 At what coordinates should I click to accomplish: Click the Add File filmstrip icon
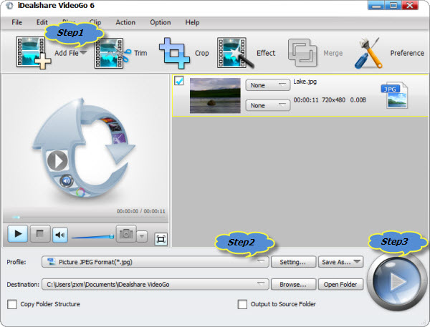pyautogui.click(x=34, y=52)
